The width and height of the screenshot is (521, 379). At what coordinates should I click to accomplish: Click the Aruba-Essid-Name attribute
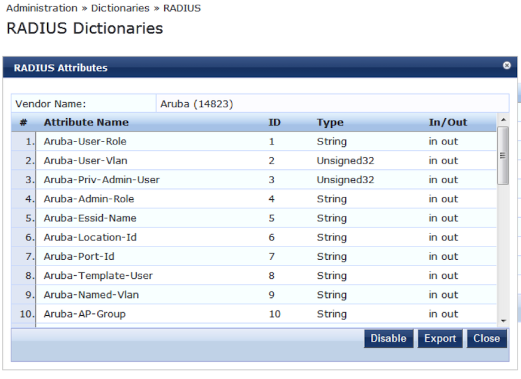pos(90,218)
